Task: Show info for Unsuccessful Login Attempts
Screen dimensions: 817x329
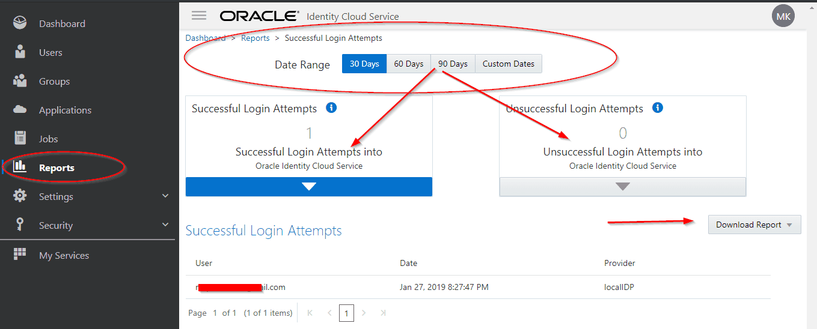Action: click(x=658, y=108)
